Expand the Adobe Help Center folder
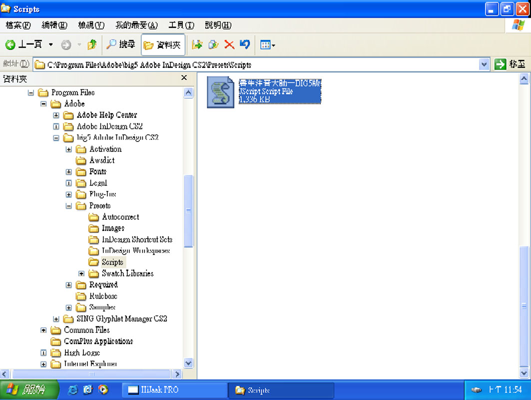This screenshot has height=400, width=531. [56, 115]
